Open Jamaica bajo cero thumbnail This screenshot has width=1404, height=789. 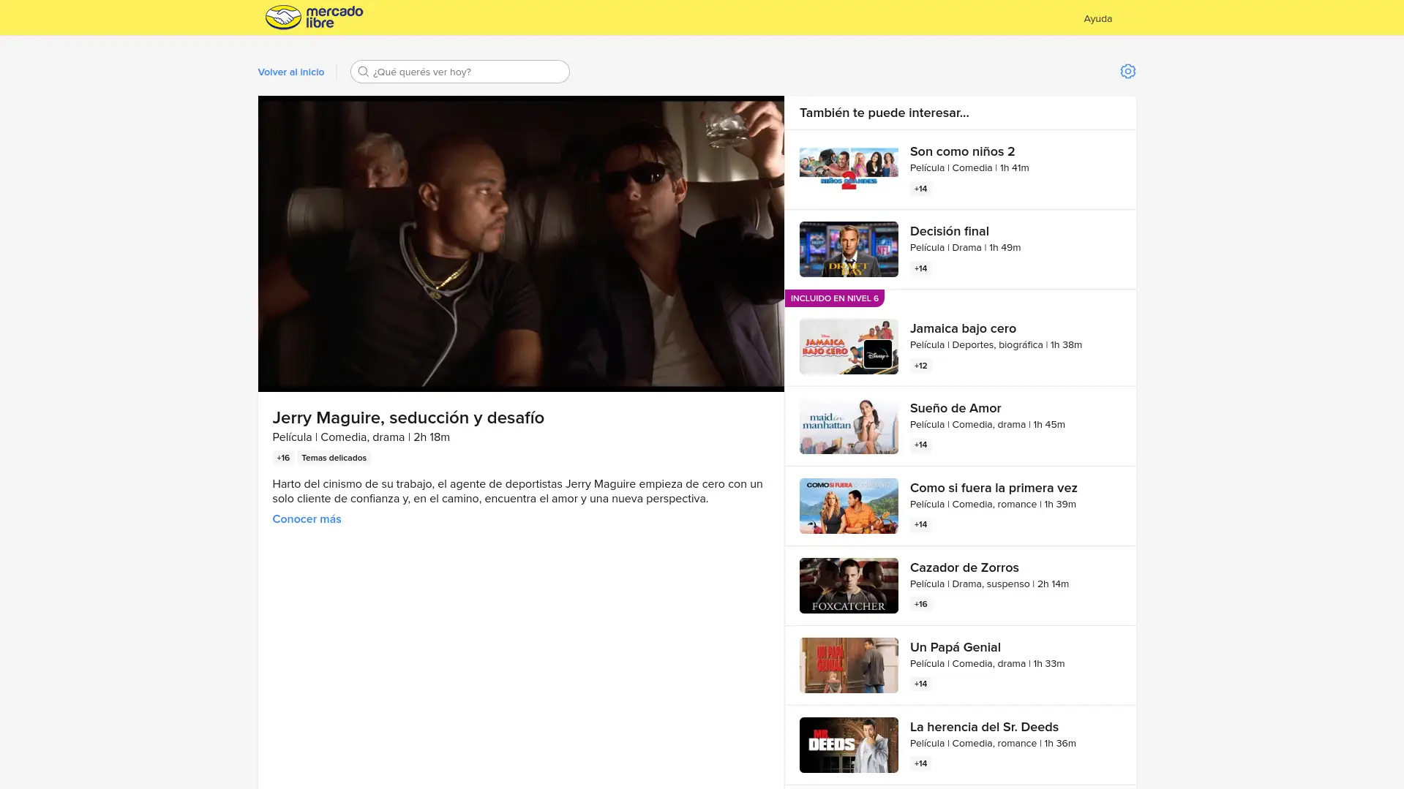(x=849, y=347)
